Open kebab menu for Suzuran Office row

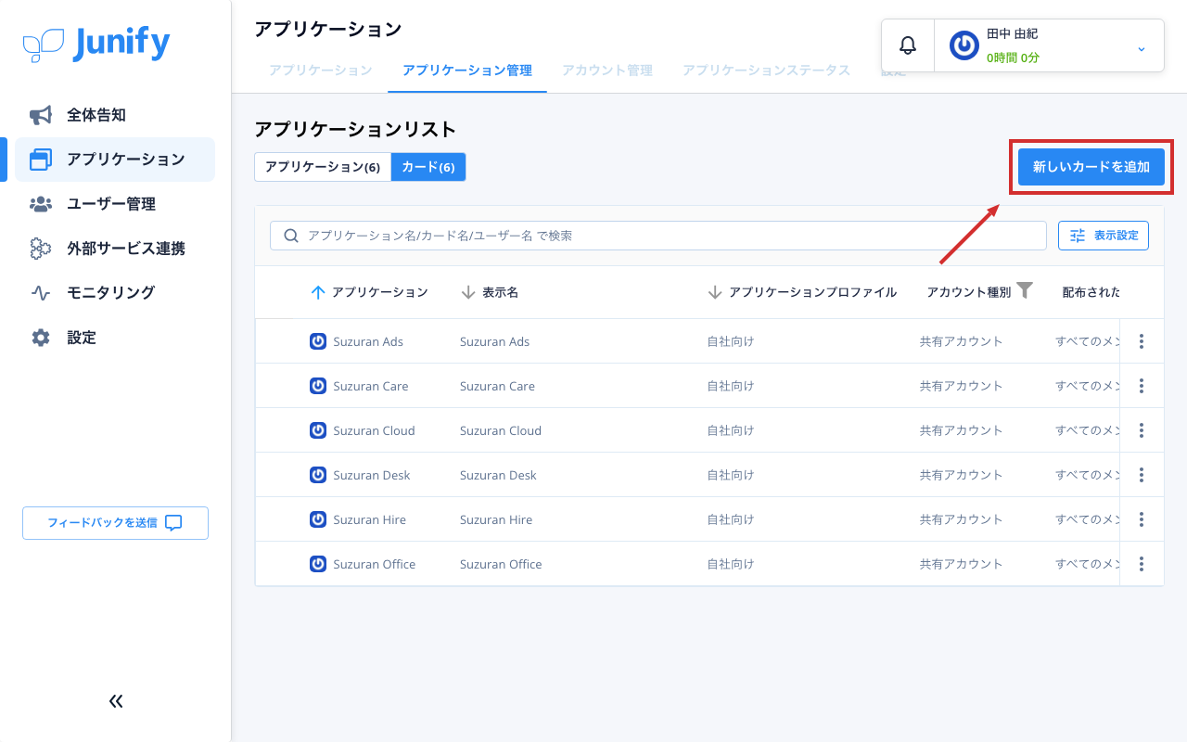point(1142,564)
